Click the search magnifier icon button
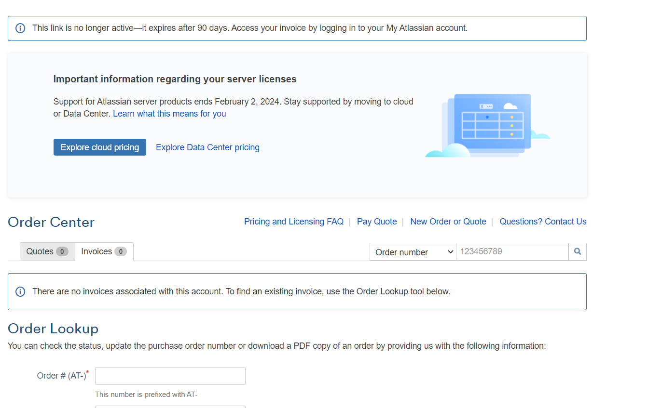The height and width of the screenshot is (408, 648). click(578, 252)
